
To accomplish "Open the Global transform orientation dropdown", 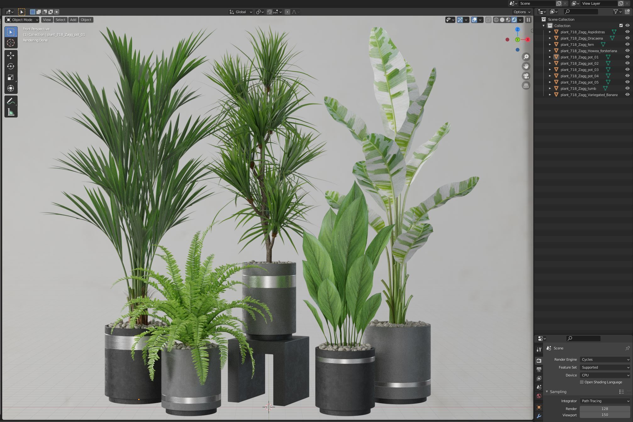I will click(241, 12).
